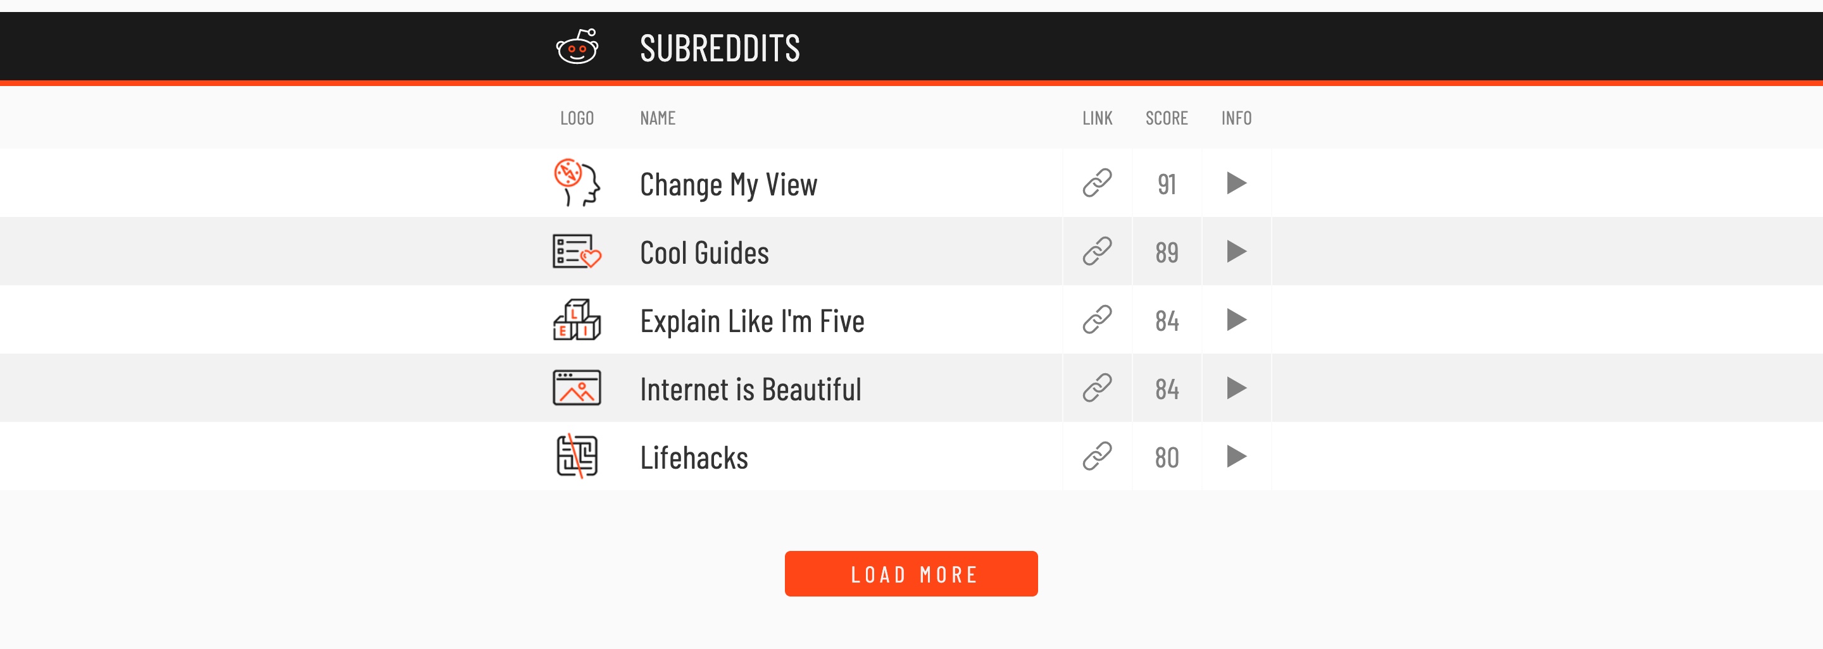Click the Explain Like I'm Five blocks logo

click(577, 320)
